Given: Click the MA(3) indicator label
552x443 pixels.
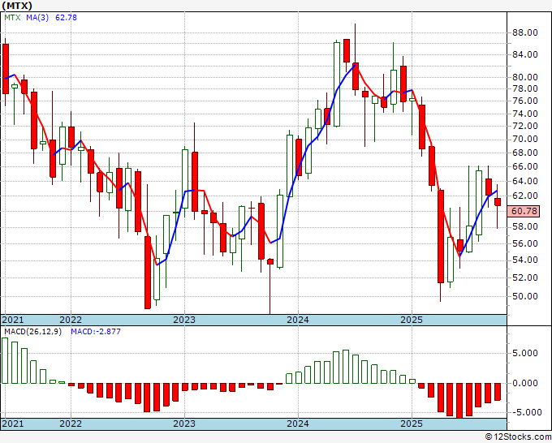Looking at the screenshot, I should point(37,17).
